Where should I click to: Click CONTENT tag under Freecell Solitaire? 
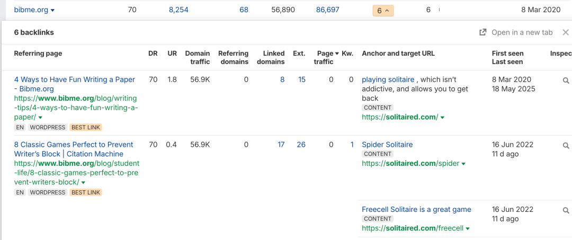[378, 219]
